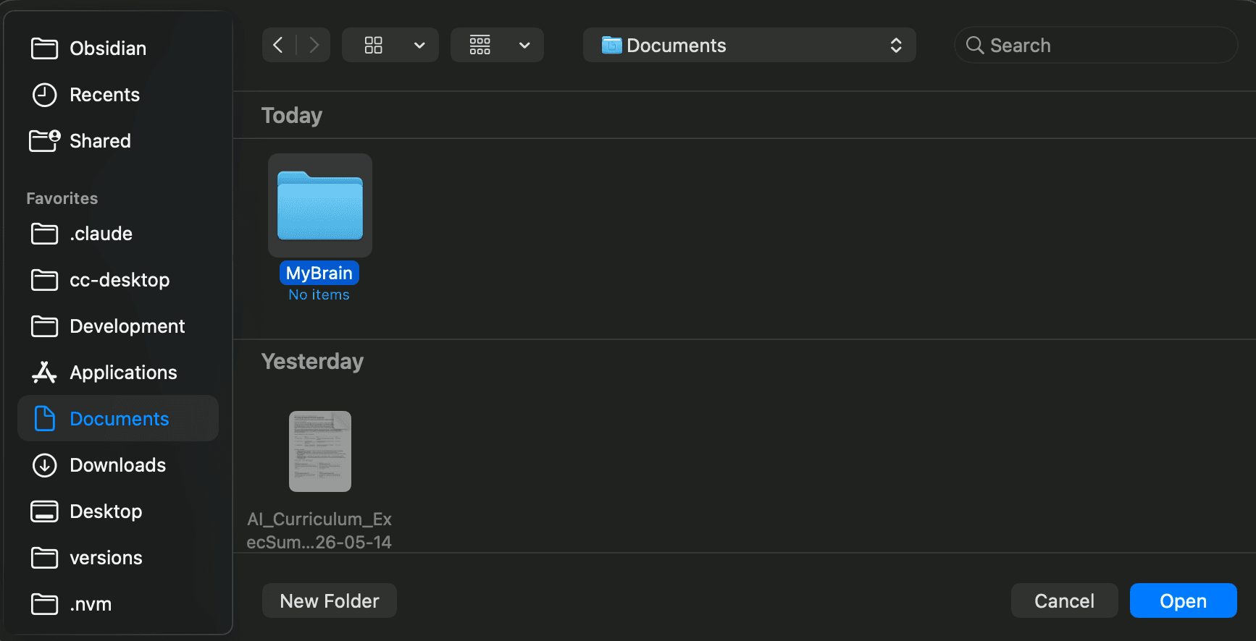The height and width of the screenshot is (641, 1256).
Task: Click the Shared folder icon
Action: (45, 140)
